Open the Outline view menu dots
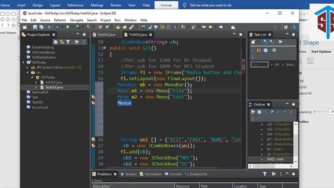334x188 pixels. click(x=253, y=119)
